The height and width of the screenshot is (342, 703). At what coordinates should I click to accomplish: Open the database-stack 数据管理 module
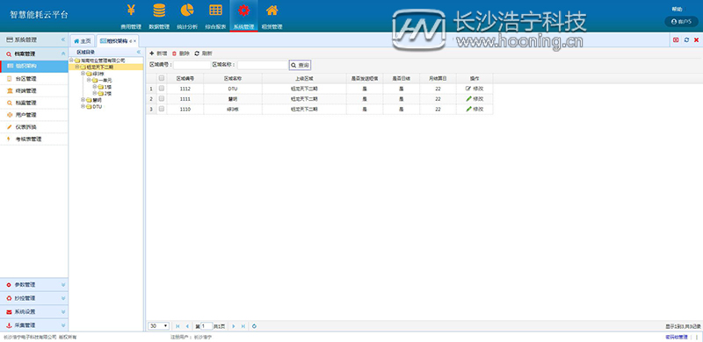coord(159,16)
